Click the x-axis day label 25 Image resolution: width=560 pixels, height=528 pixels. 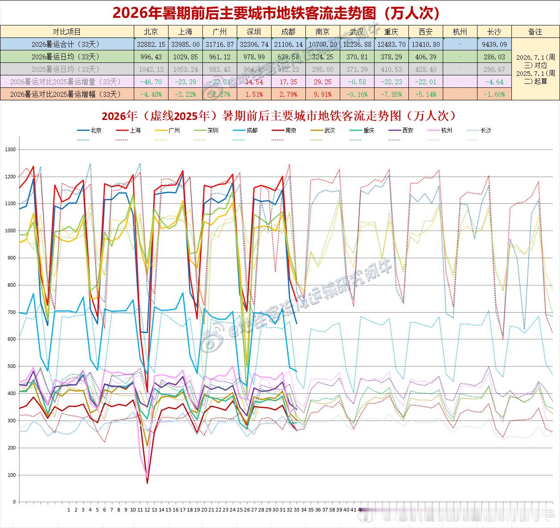click(x=240, y=509)
